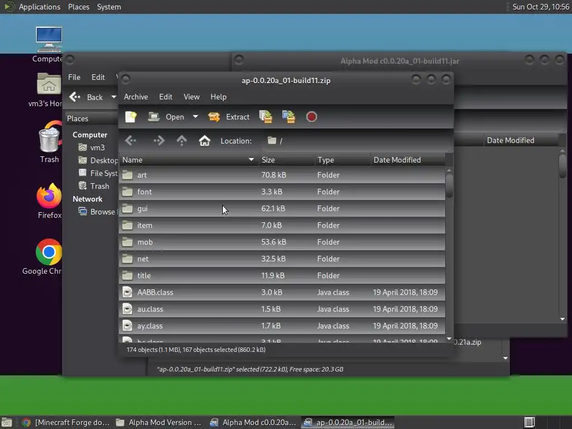This screenshot has height=429, width=572.
Task: Click scrollbar in Alpha Mod jar window
Action: click(x=563, y=166)
